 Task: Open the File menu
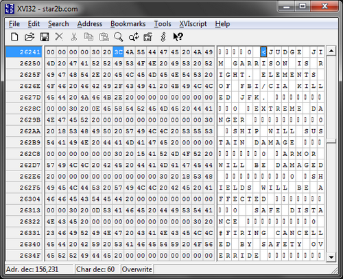[14, 24]
